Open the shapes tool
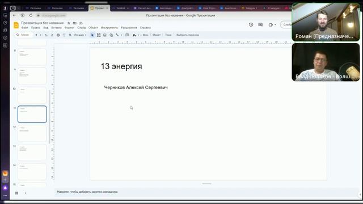363x204 pixels. tap(111, 35)
